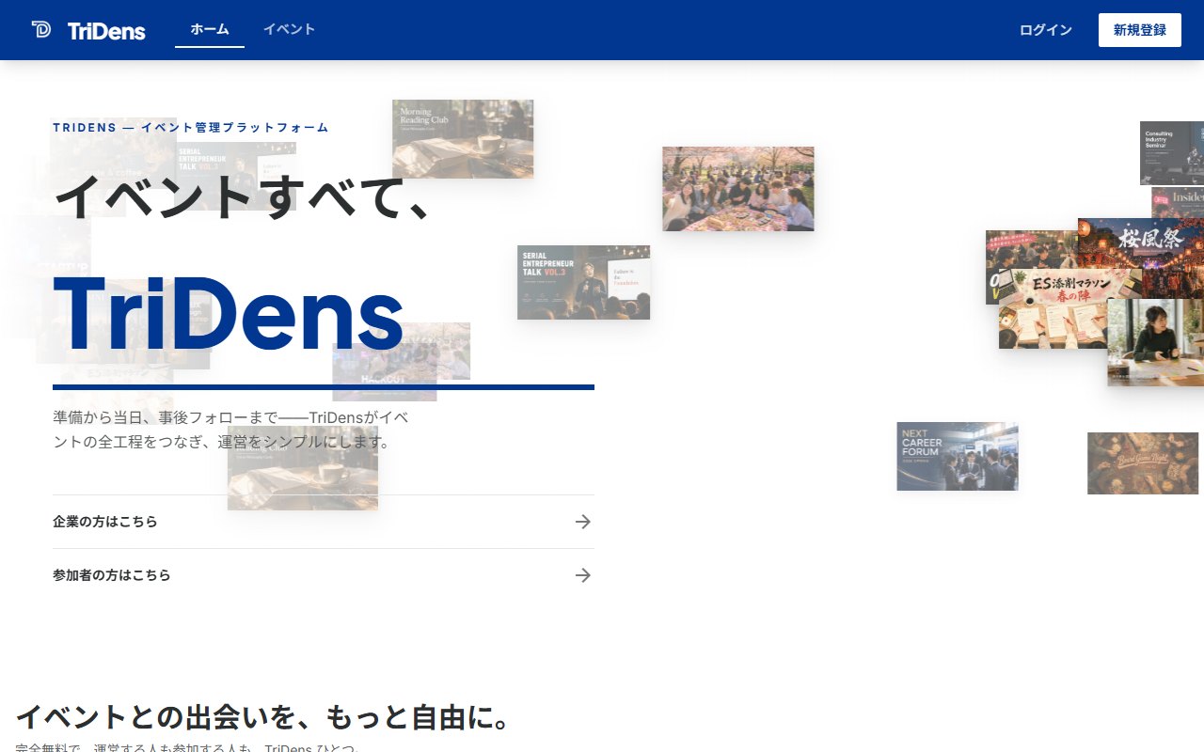
Task: Click arrow icon beside 企業の方はこちら
Action: click(583, 522)
